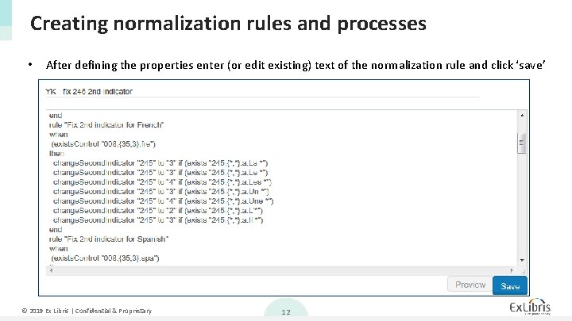Screen dimensions: 572x321
Task: Click the horizontal scrollbar track
Action: pyautogui.click(x=281, y=270)
